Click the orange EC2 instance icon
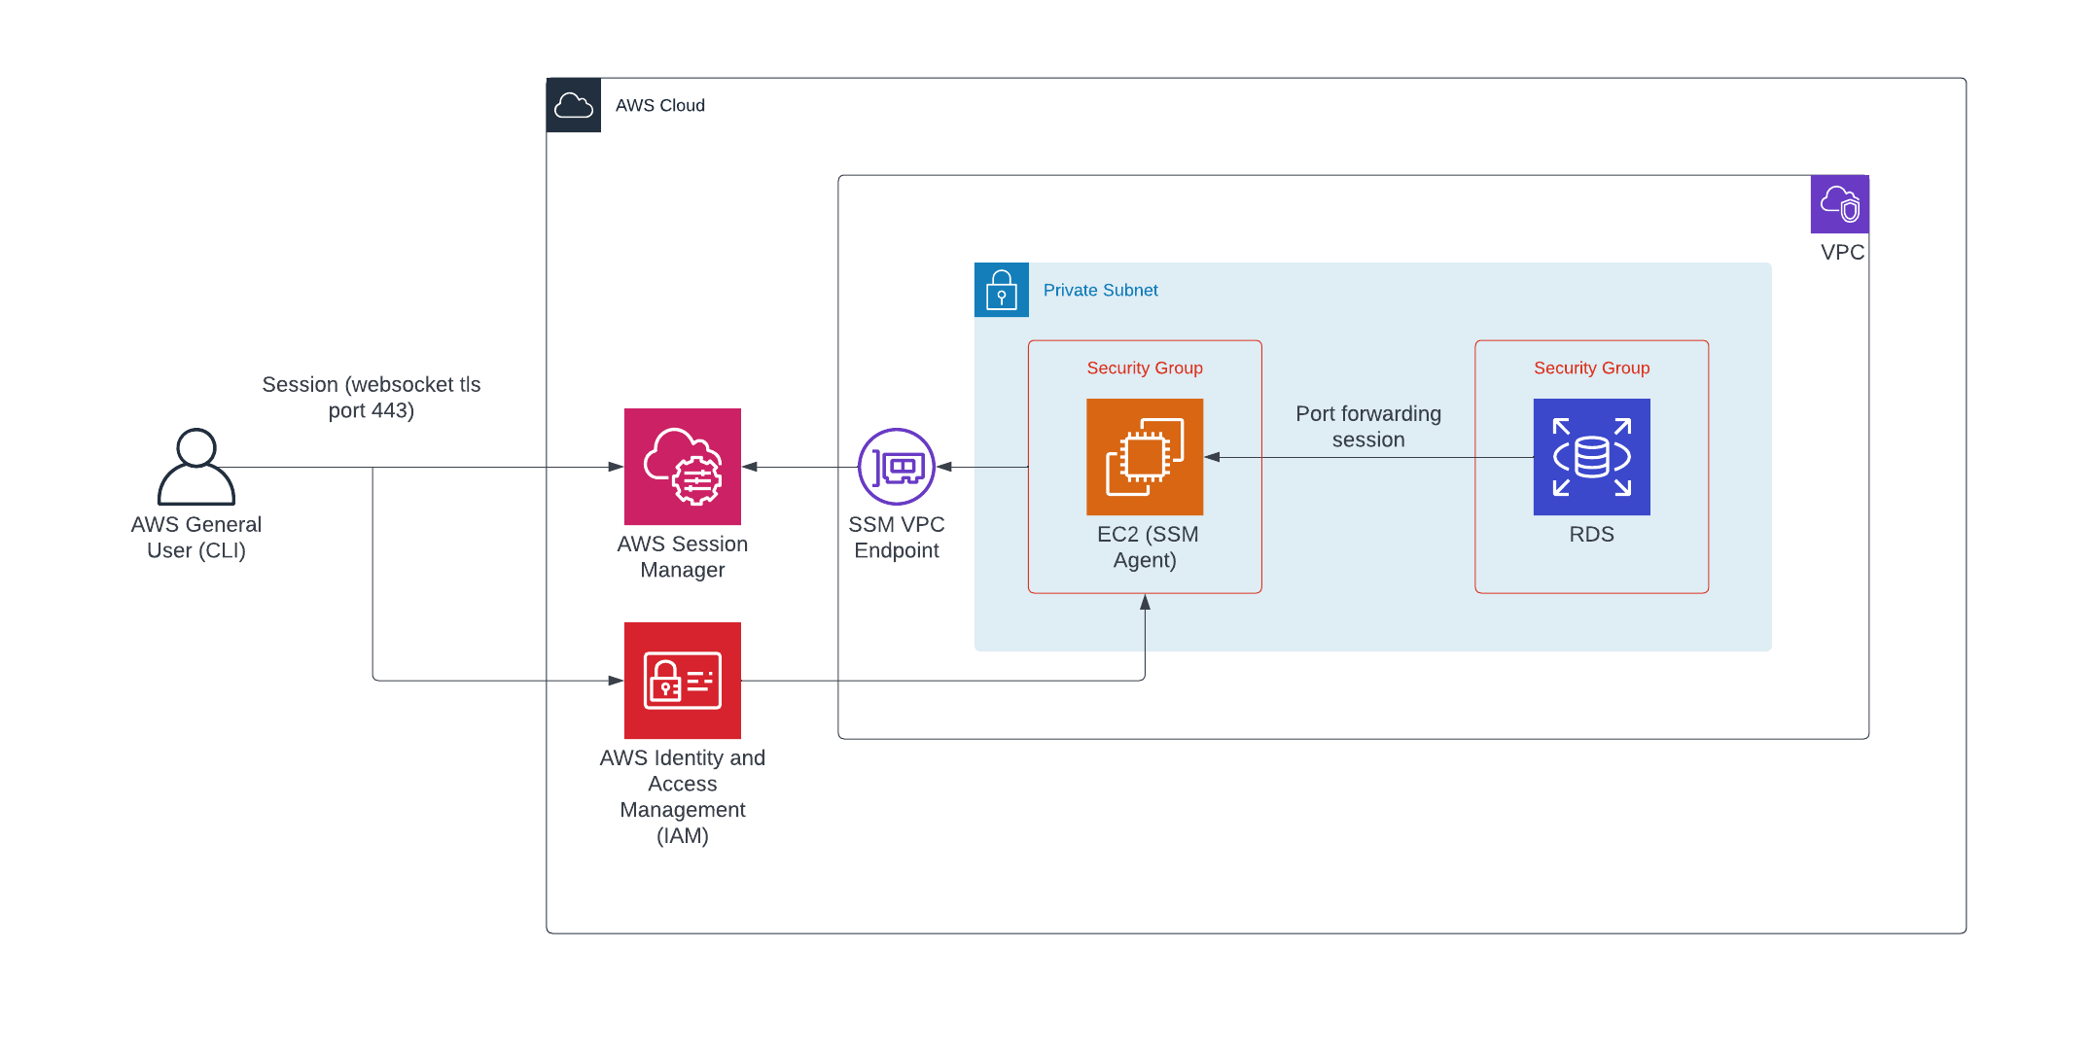Viewport: 2092px width, 1054px height. point(1145,457)
